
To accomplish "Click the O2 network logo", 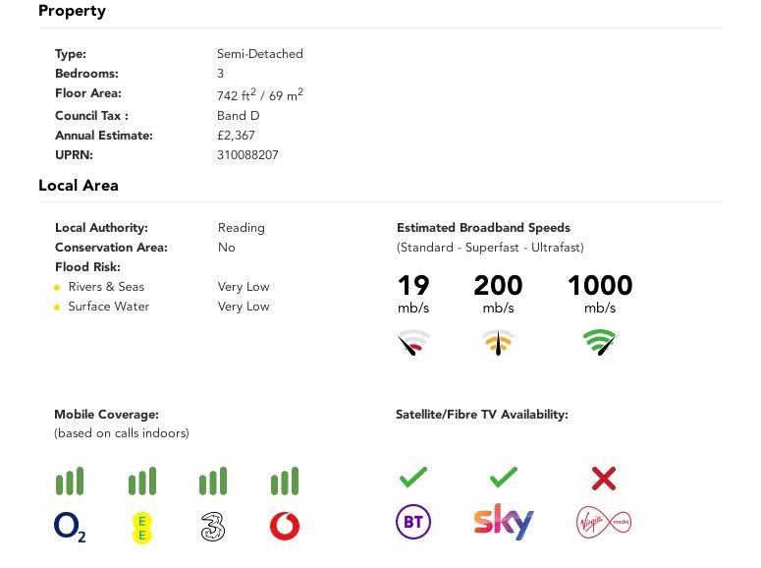I will (x=70, y=528).
